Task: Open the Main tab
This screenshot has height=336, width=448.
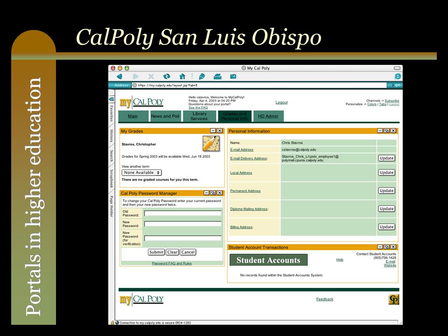Action: point(133,116)
